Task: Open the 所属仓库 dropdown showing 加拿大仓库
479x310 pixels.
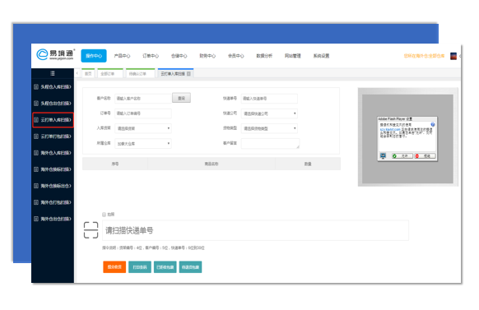Action: 143,143
